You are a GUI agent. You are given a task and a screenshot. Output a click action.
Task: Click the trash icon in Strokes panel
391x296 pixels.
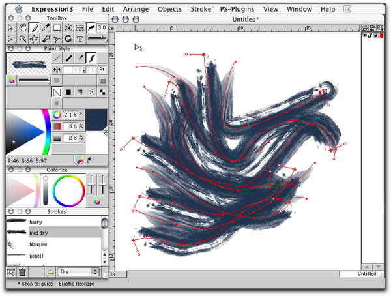[x=22, y=272]
